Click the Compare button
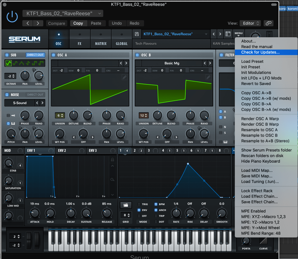The width and height of the screenshot is (298, 259). click(57, 23)
